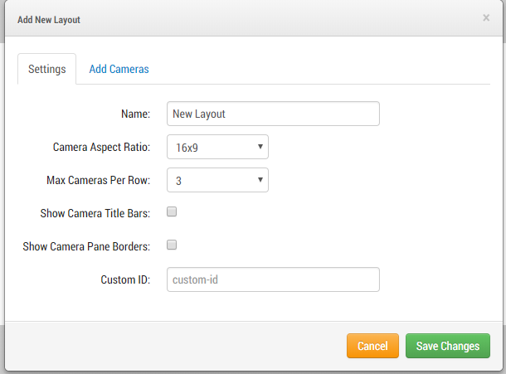Click the "Add New Layout" dialog title
Viewport: 506px width, 374px height.
pos(49,18)
